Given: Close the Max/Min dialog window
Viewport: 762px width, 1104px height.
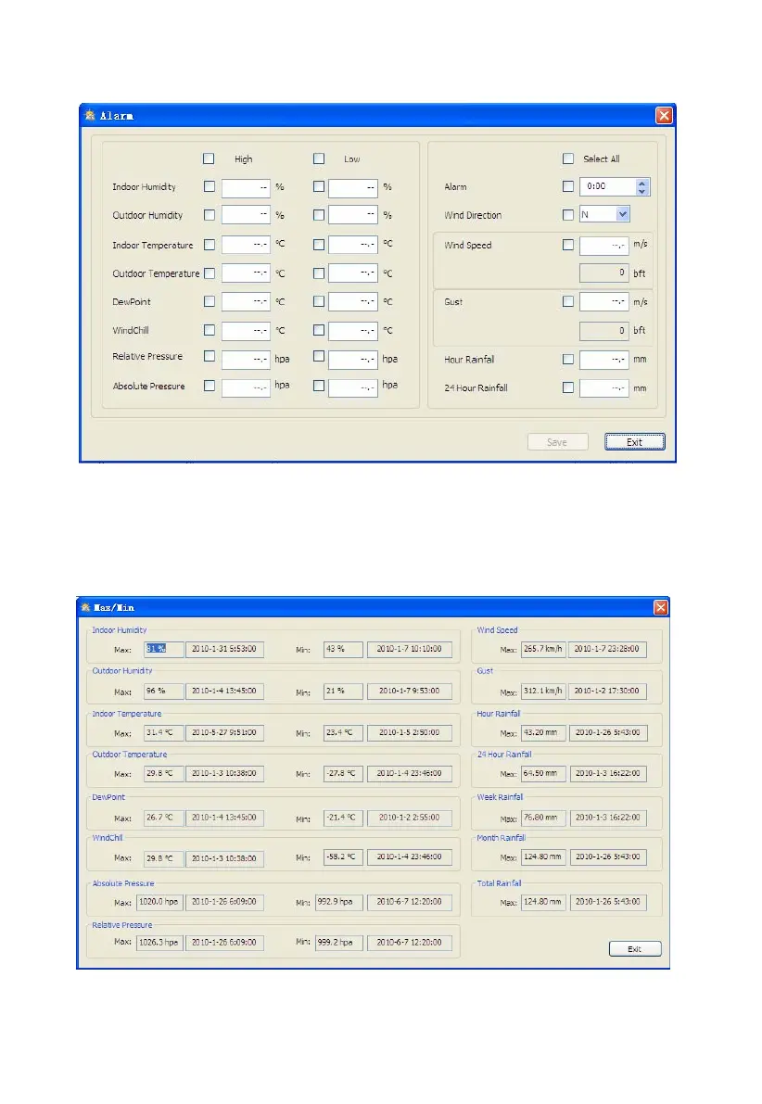Looking at the screenshot, I should pyautogui.click(x=661, y=607).
